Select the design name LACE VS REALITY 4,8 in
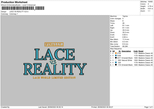 [x=19, y=12]
